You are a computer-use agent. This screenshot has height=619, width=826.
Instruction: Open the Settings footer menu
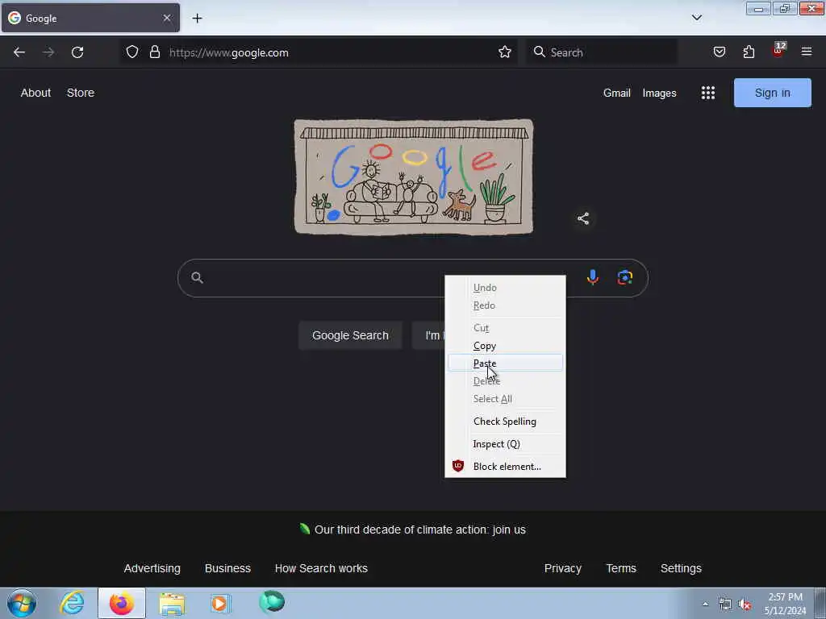point(681,568)
